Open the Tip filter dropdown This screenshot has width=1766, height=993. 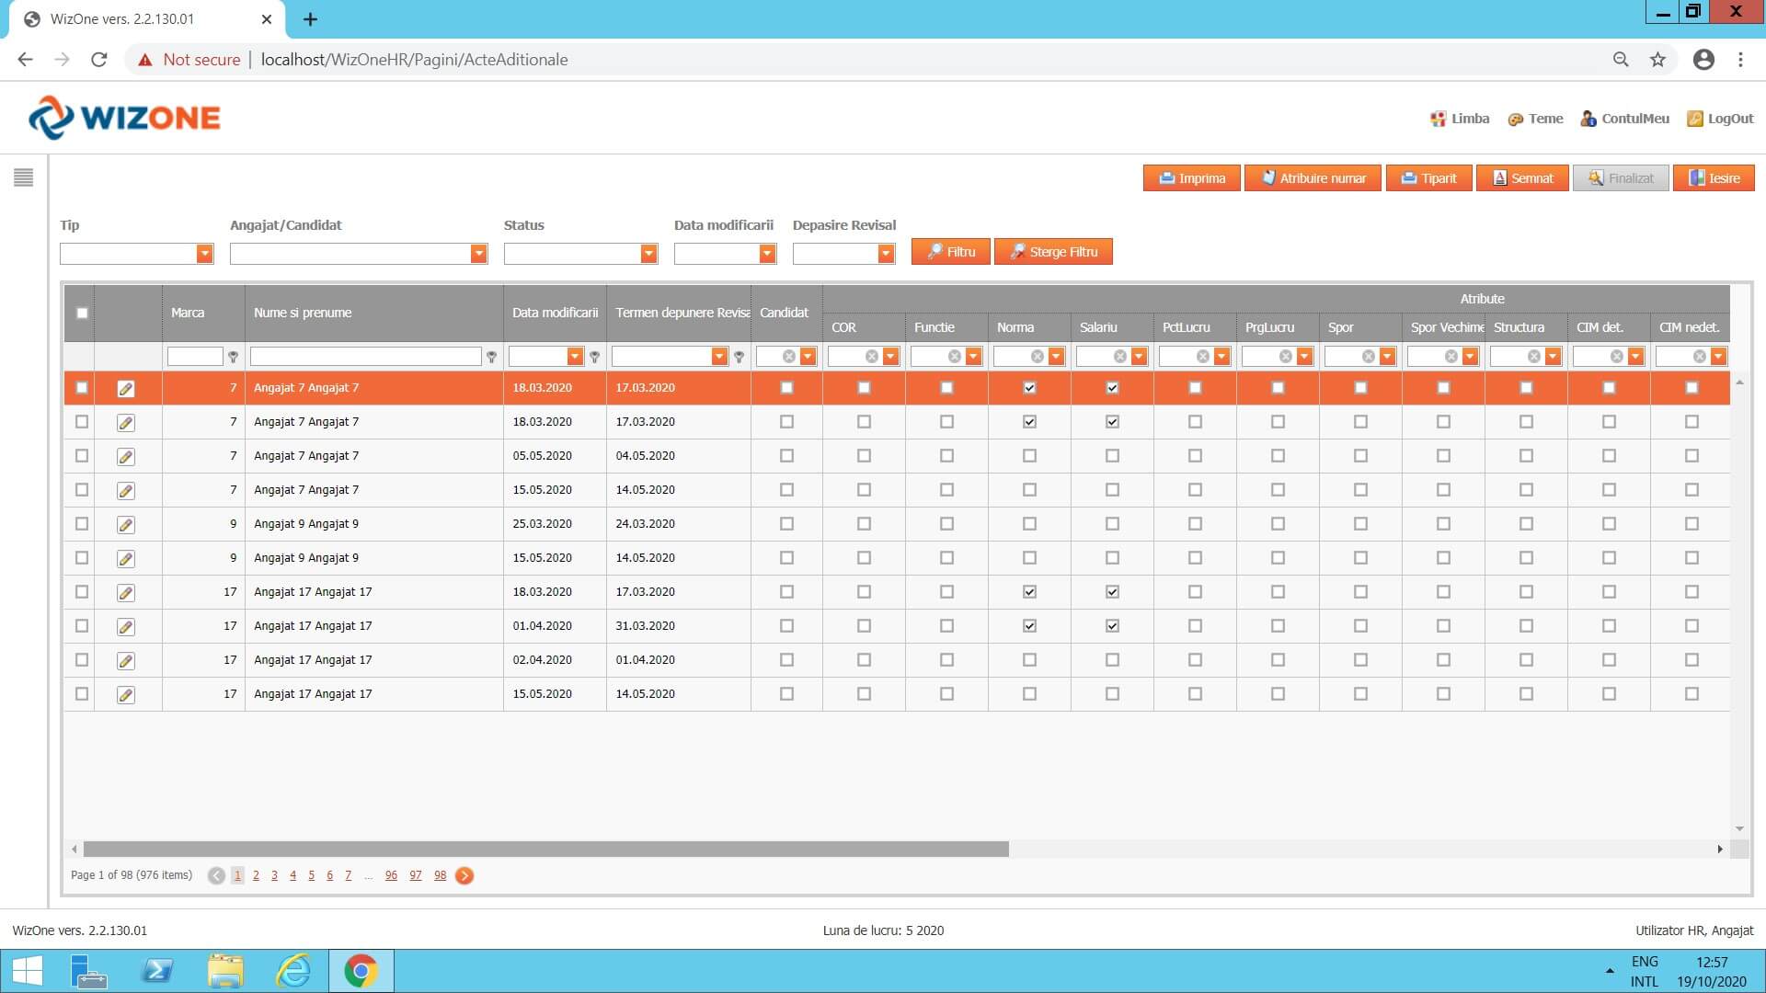click(204, 254)
